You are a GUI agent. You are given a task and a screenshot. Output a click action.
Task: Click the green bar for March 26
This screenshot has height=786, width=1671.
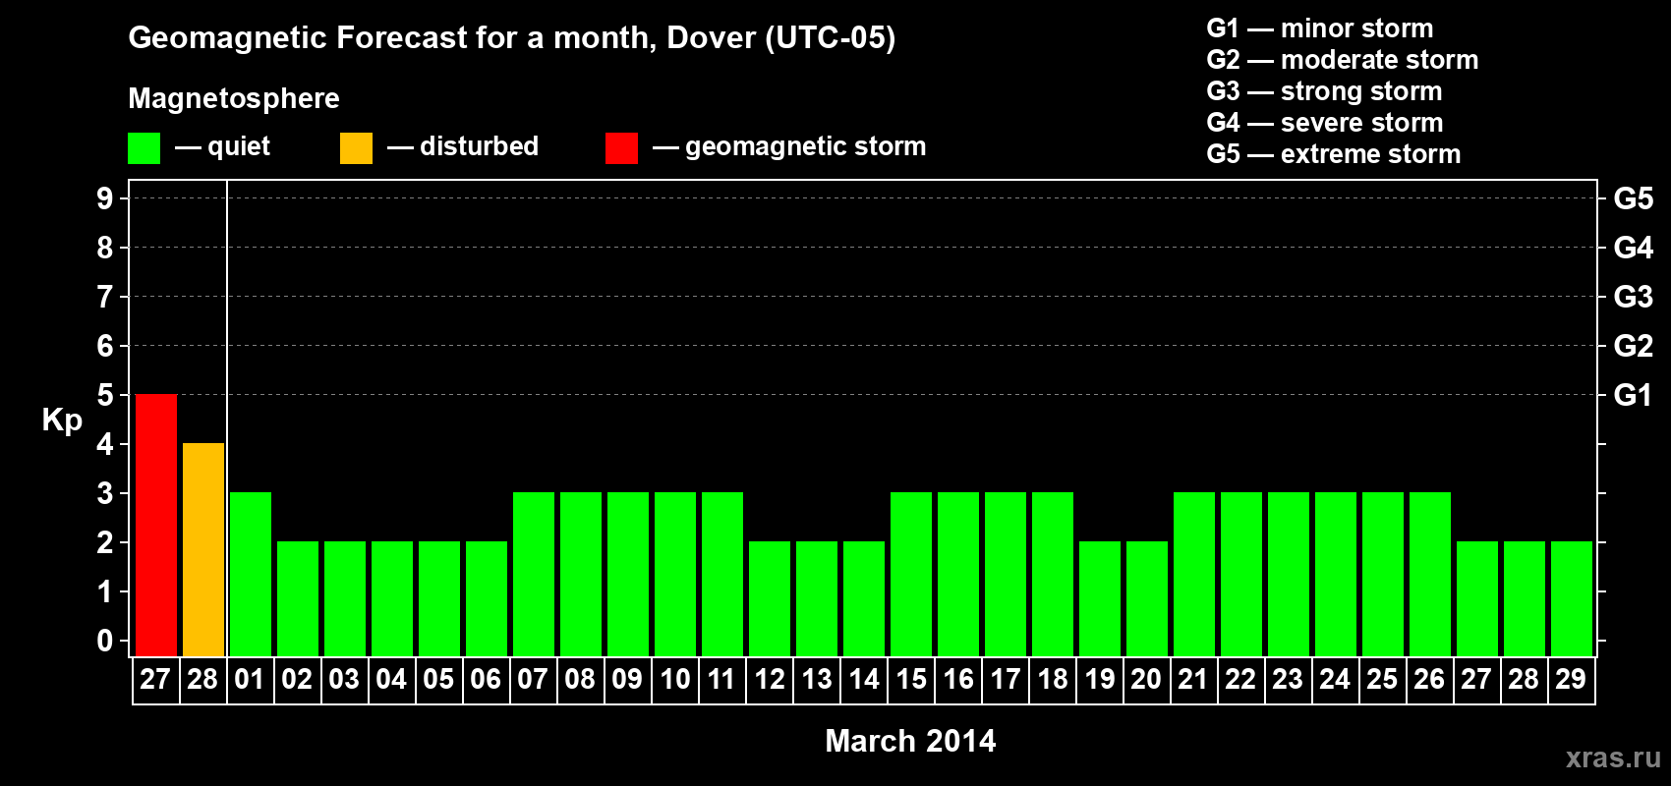pos(1430,574)
